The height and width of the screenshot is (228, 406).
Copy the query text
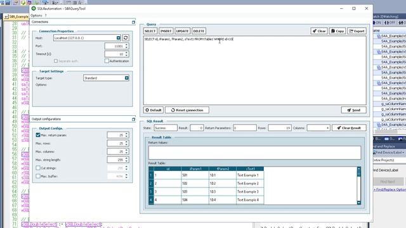tap(337, 31)
